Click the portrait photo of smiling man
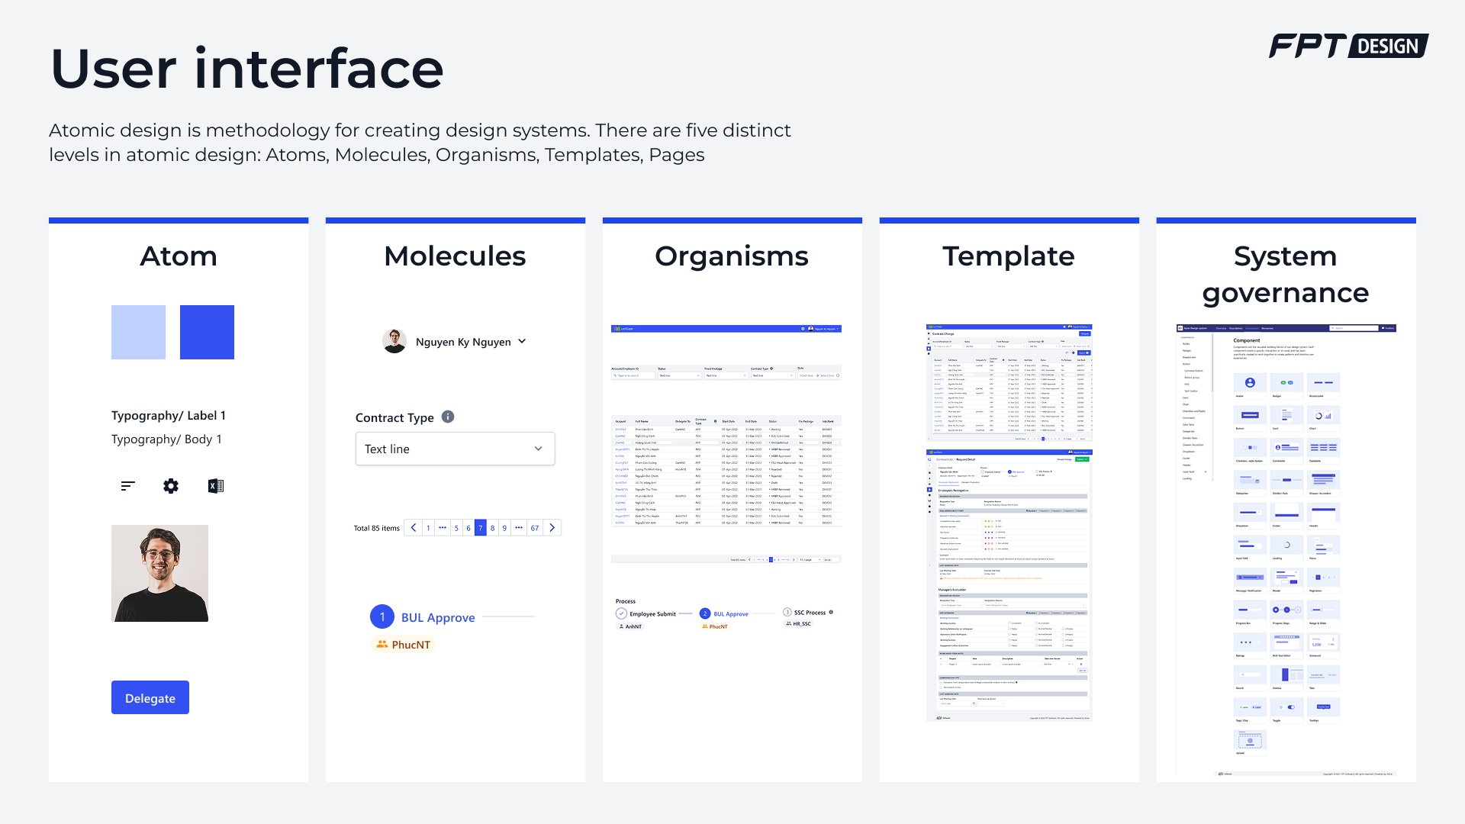This screenshot has height=824, width=1465. [x=159, y=573]
